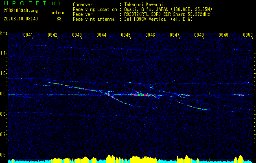Click the 0946 time marker

pos(150,35)
